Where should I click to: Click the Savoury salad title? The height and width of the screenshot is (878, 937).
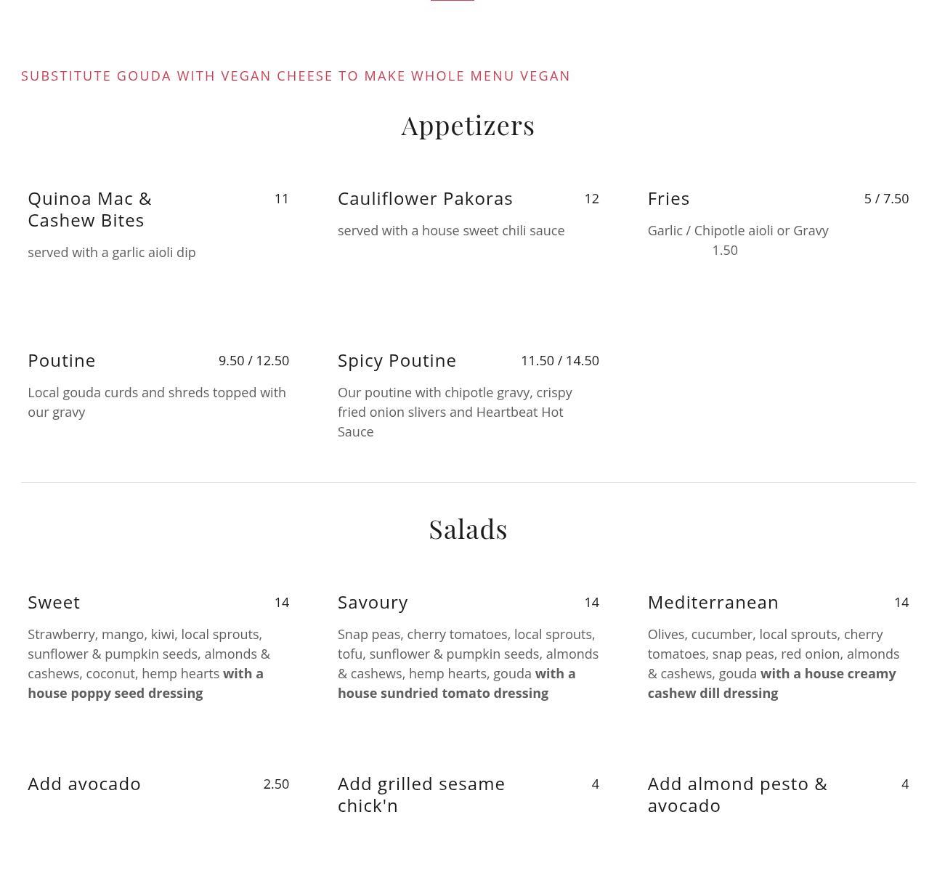pos(373,602)
